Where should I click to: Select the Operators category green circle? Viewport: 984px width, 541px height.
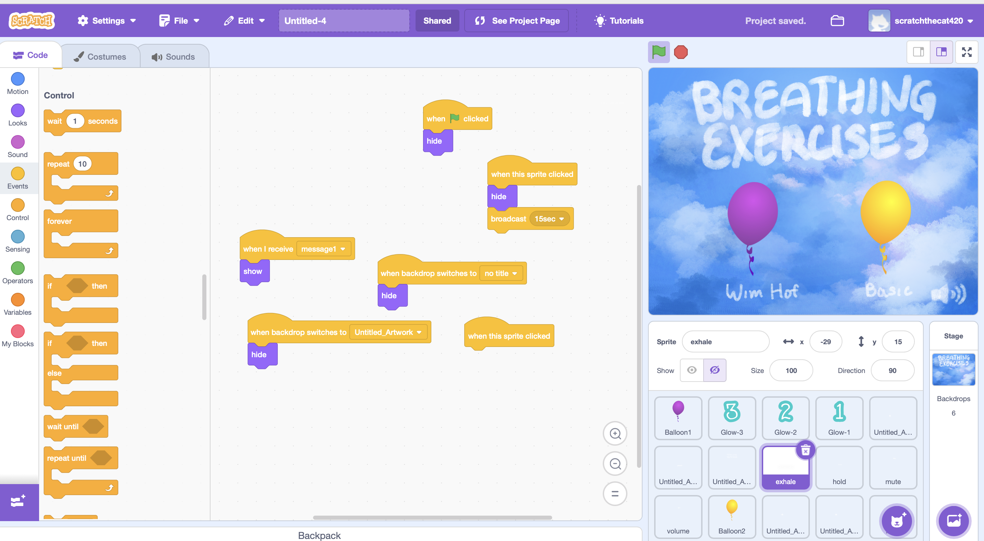(x=17, y=268)
